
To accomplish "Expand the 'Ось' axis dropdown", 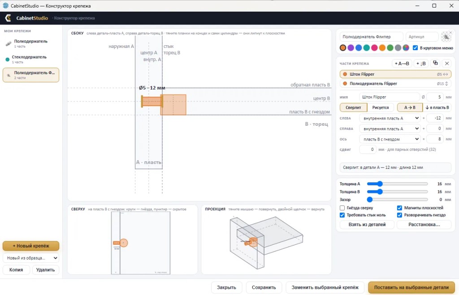I will 390,139.
